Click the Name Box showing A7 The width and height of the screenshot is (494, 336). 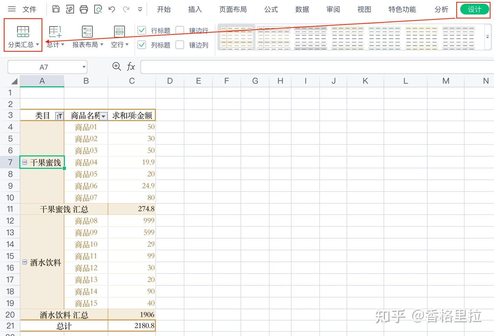pyautogui.click(x=44, y=67)
